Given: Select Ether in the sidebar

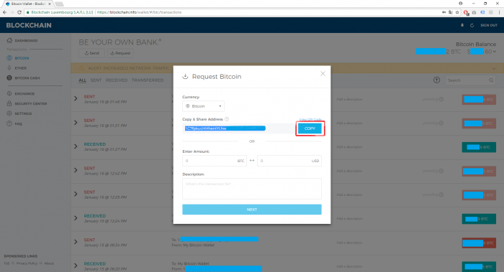Looking at the screenshot, I should point(21,68).
